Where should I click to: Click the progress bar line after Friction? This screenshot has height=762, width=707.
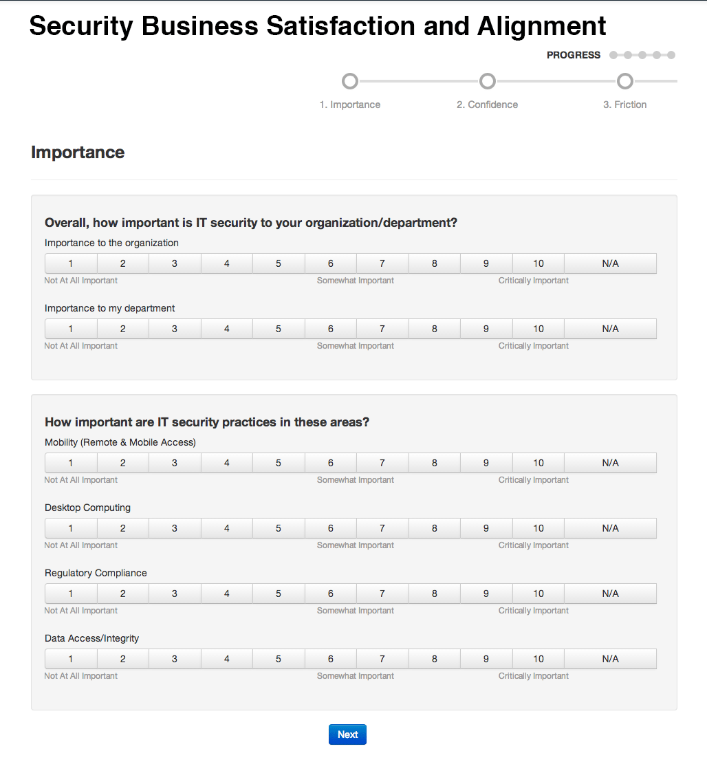pos(656,81)
